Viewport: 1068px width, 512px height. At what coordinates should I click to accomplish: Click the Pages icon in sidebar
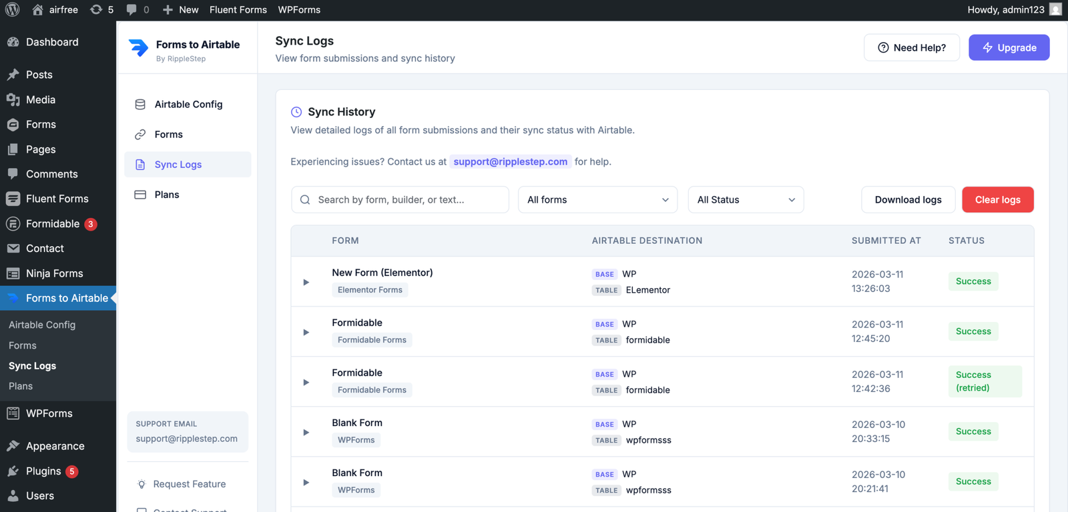coord(13,149)
